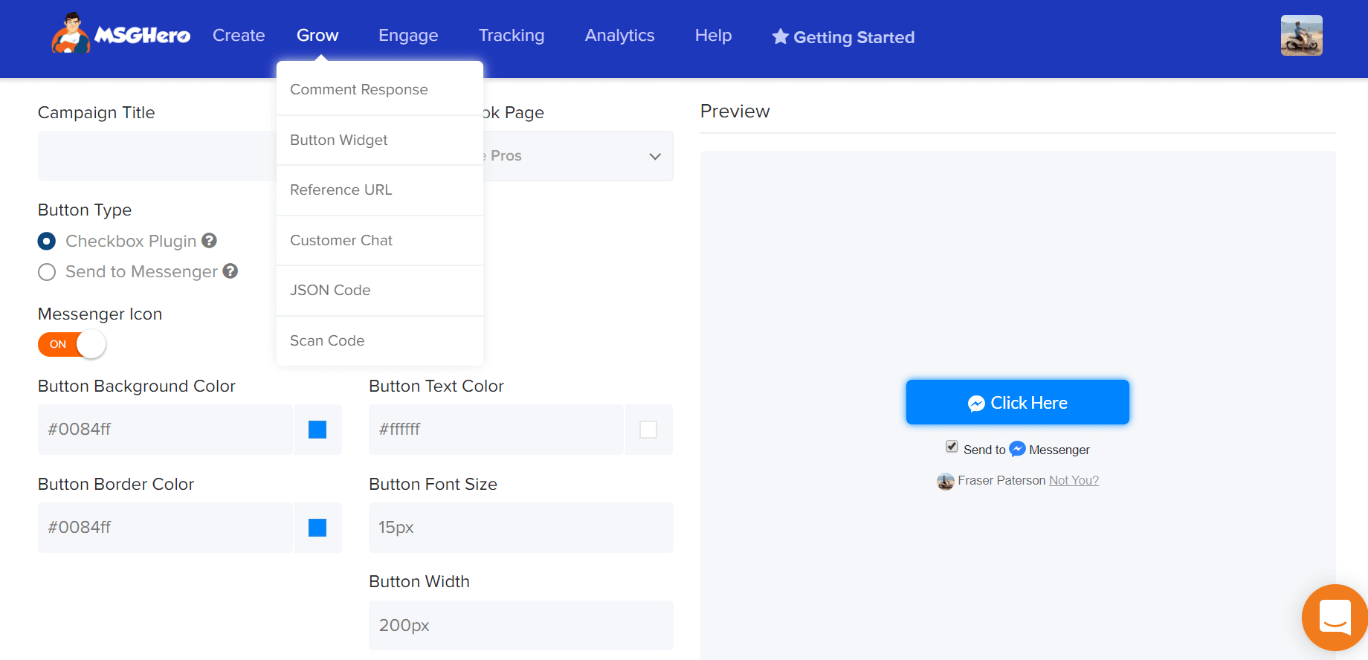Turn off the Messenger Icon toggle

pyautogui.click(x=72, y=344)
